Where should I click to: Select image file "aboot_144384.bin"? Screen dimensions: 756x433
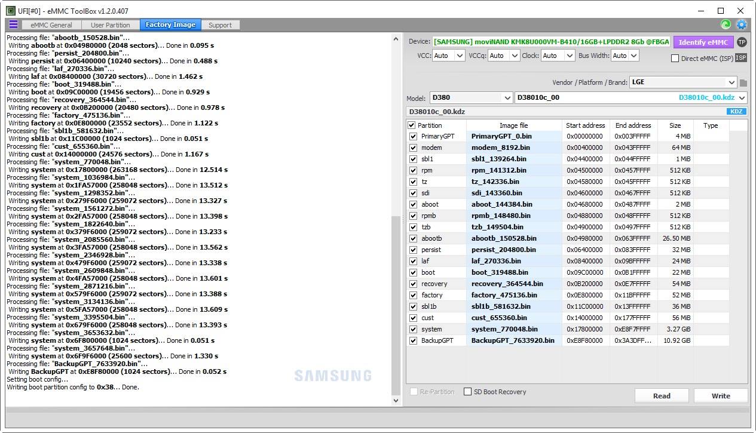tap(502, 204)
